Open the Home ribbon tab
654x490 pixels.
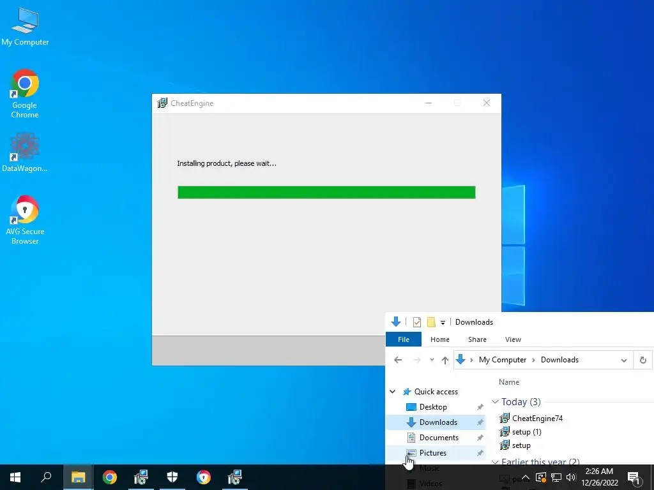[x=439, y=339]
